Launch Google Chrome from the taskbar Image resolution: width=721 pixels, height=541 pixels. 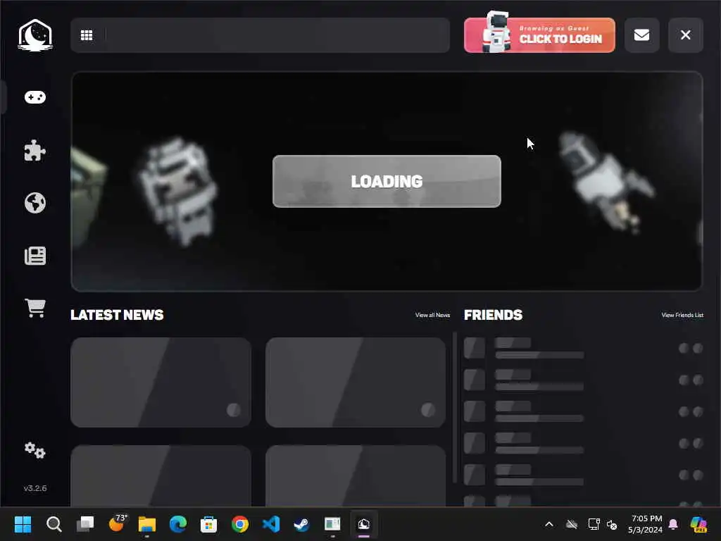240,524
